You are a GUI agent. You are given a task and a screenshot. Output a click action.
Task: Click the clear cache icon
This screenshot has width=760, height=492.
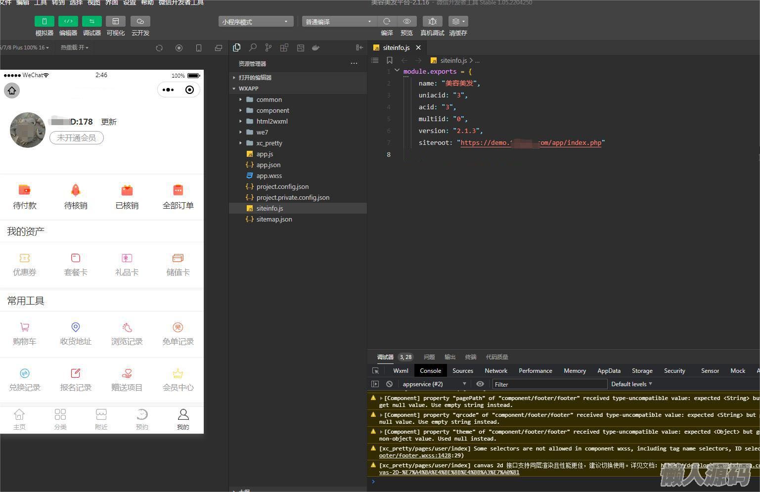point(457,21)
